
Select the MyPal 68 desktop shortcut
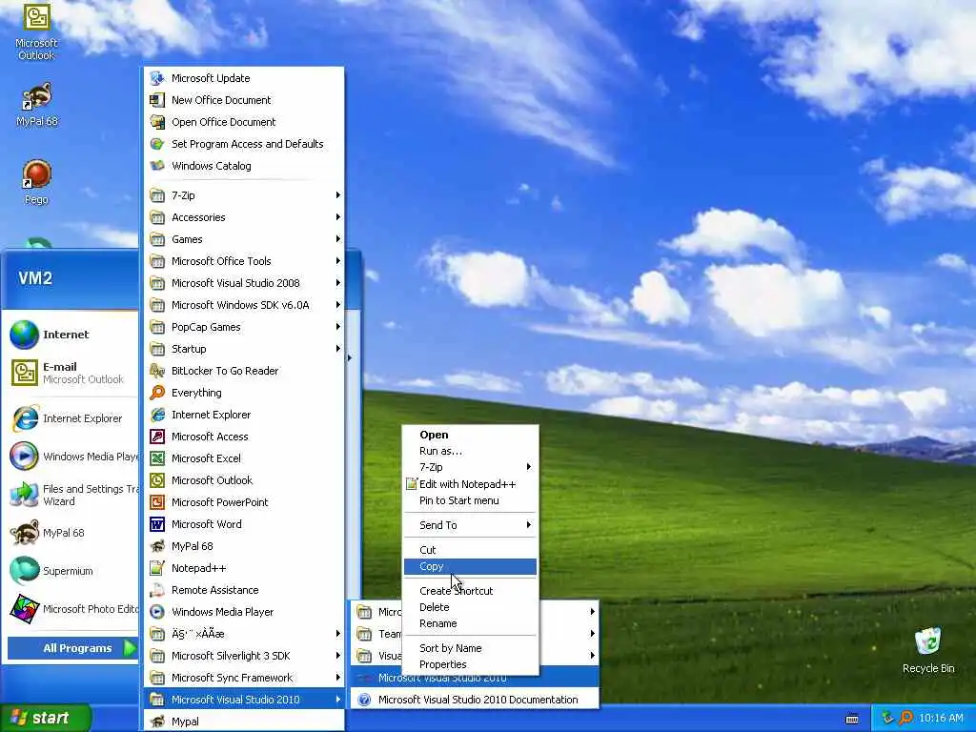(x=36, y=105)
